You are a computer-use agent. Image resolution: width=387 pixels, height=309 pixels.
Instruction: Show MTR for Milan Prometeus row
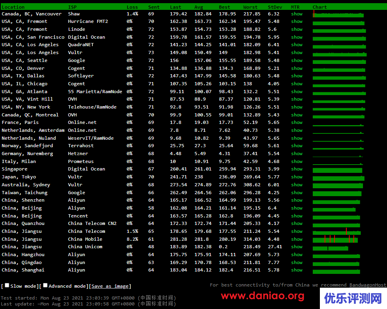pos(297,161)
